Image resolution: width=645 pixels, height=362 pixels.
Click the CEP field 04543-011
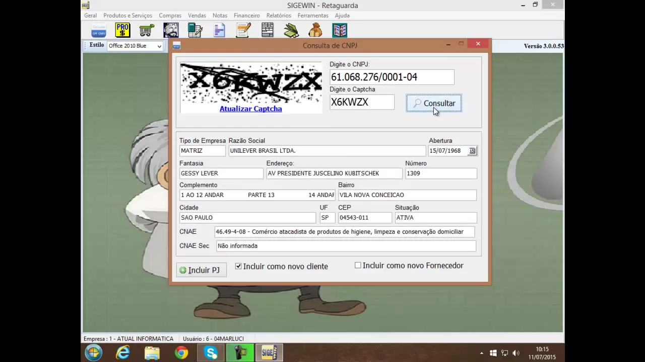click(364, 218)
